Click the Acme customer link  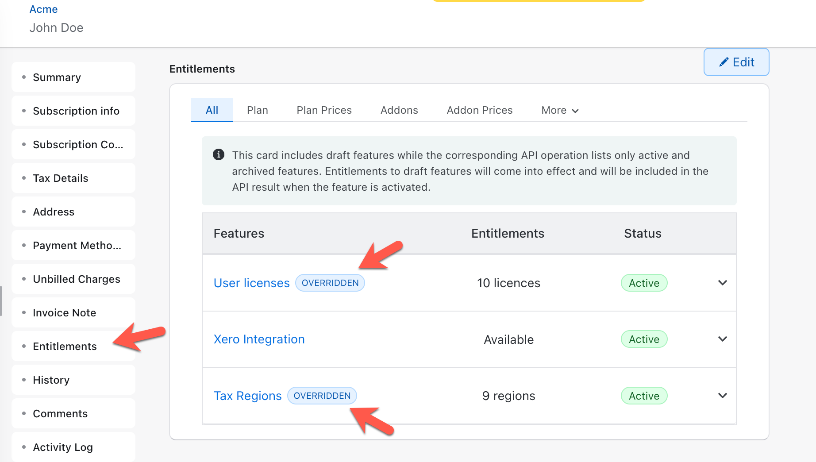tap(43, 9)
